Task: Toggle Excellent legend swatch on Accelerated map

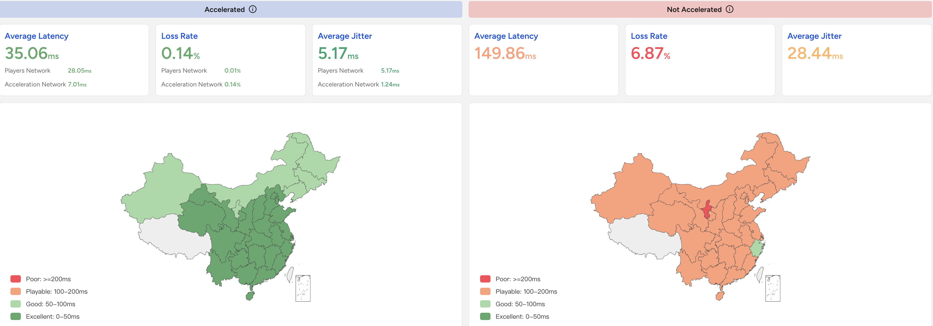Action: pos(16,317)
